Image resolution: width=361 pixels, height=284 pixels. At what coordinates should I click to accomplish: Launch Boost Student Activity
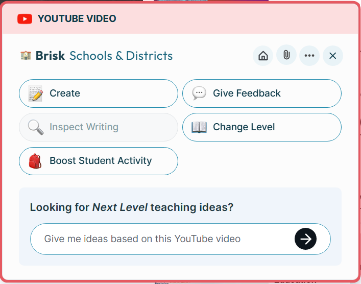click(x=99, y=161)
